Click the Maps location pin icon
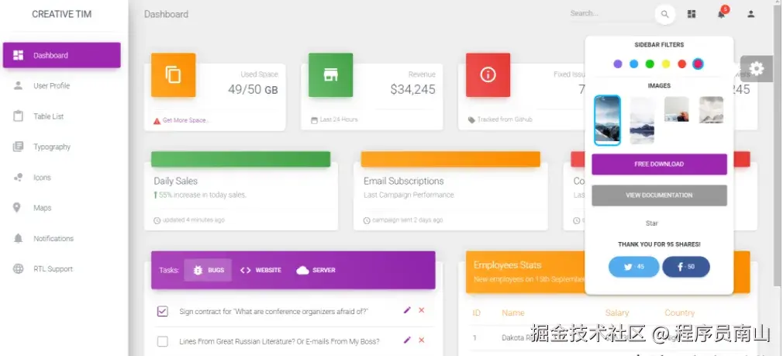The height and width of the screenshot is (356, 783). 17,208
